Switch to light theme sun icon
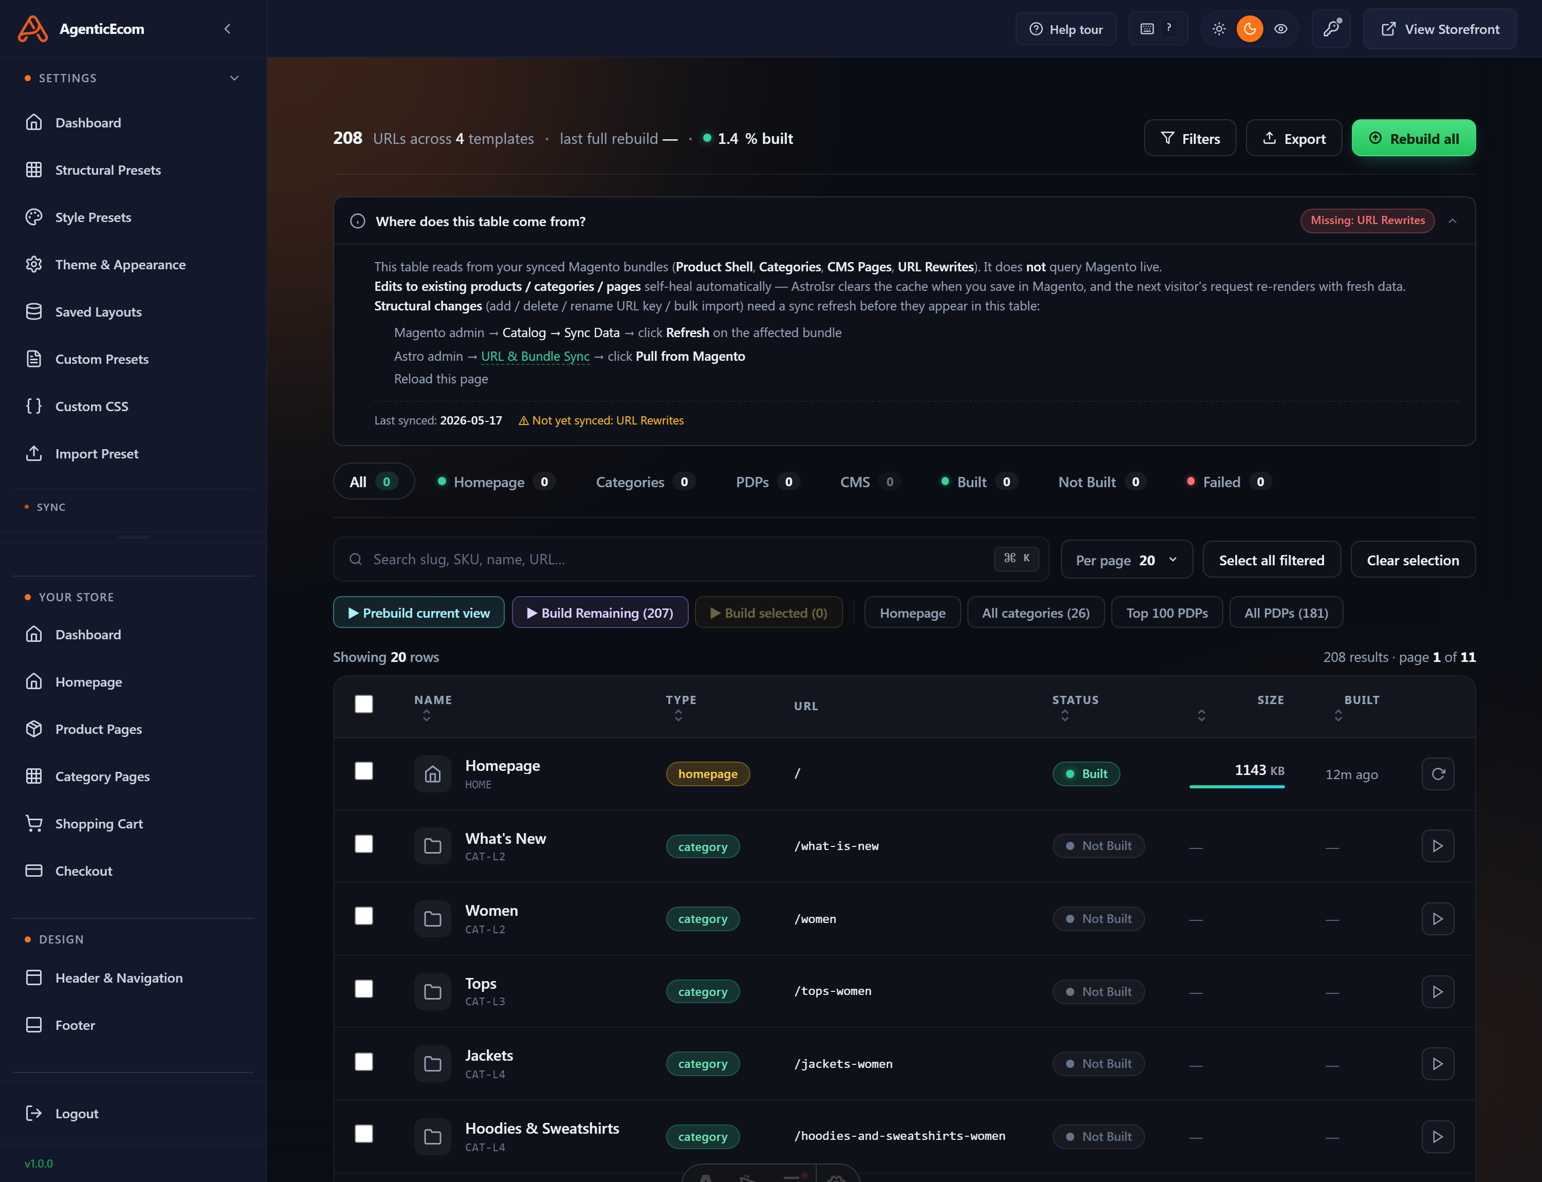Image resolution: width=1542 pixels, height=1182 pixels. (x=1219, y=29)
